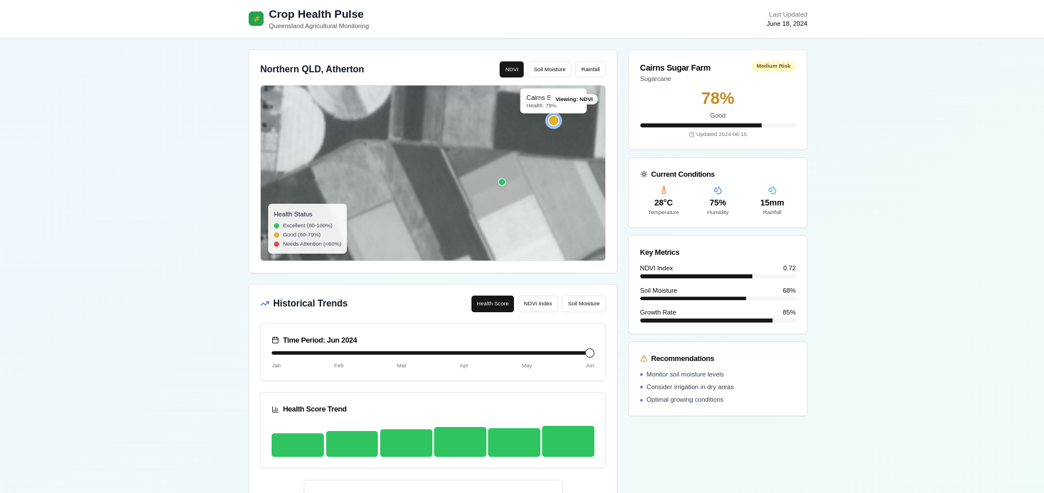Switch map view to Rainfall

(590, 69)
